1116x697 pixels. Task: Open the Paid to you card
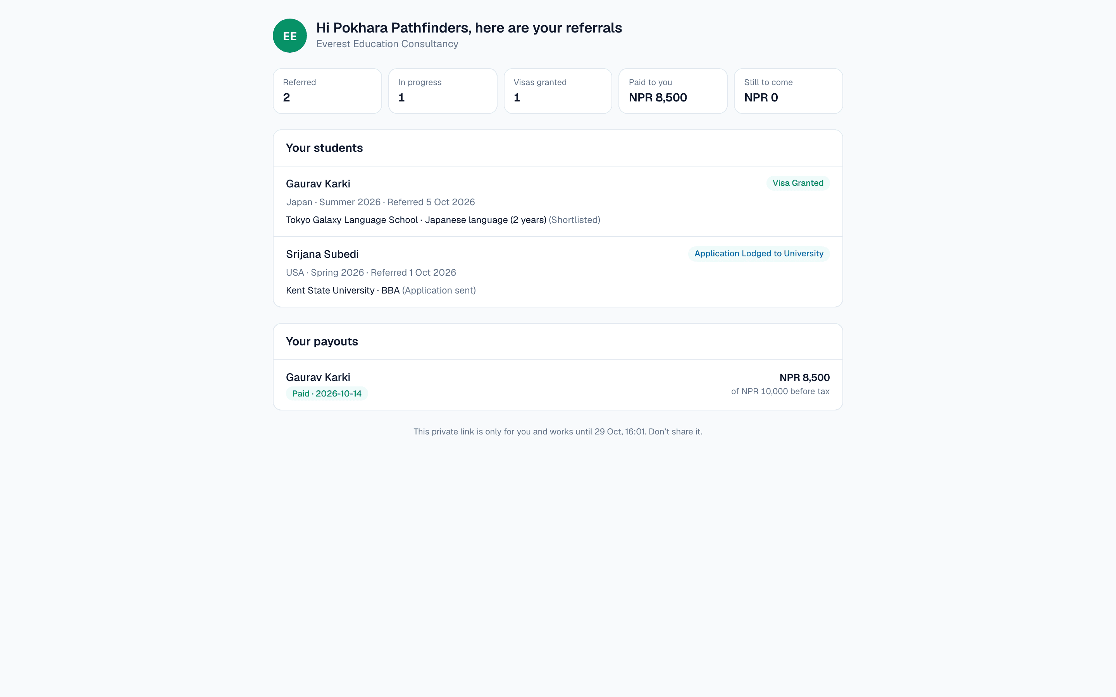coord(673,91)
